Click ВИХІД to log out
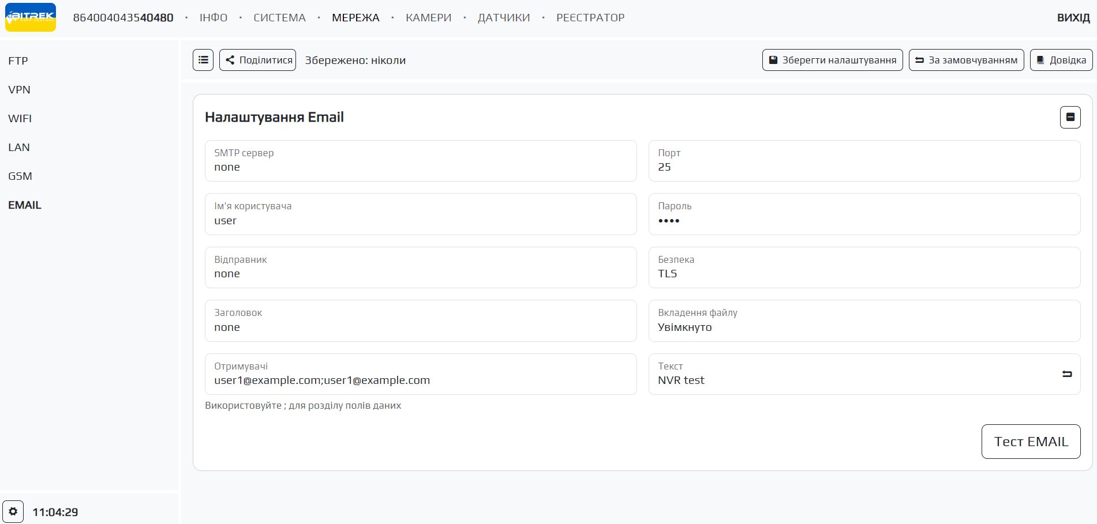The image size is (1097, 524). coord(1073,18)
